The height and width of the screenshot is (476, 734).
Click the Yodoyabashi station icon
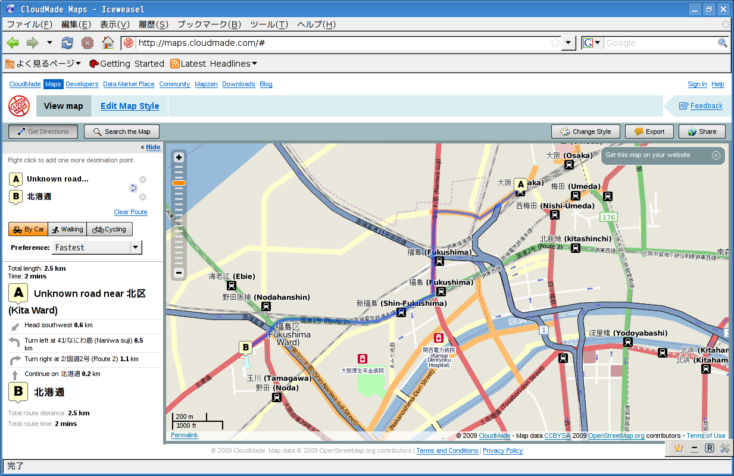point(627,342)
